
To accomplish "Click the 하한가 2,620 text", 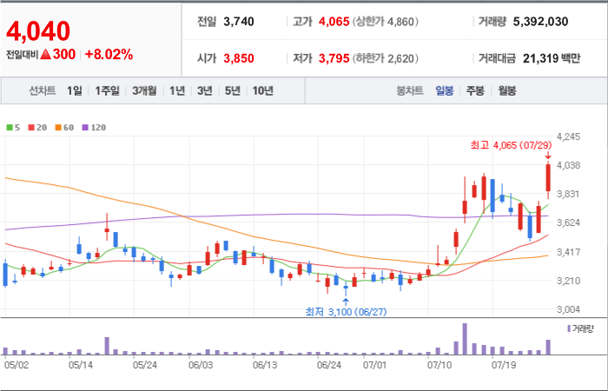I will click(x=386, y=58).
